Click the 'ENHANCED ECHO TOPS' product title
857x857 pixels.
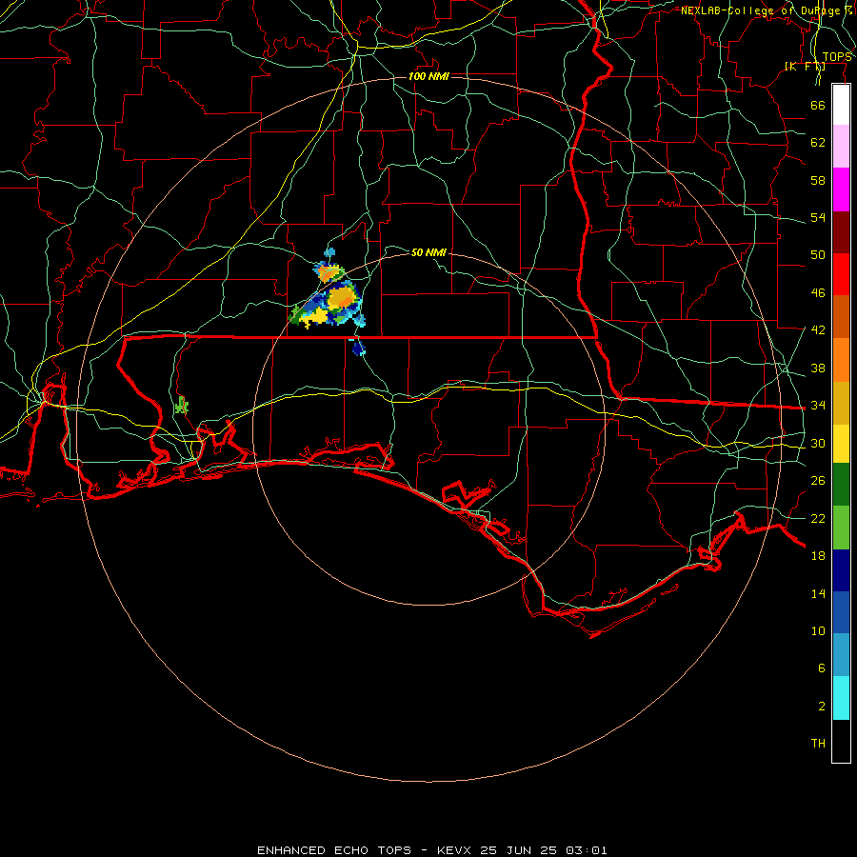[x=334, y=850]
